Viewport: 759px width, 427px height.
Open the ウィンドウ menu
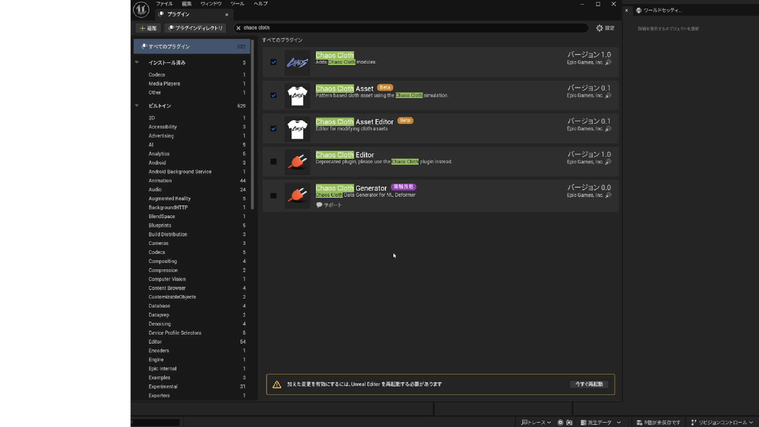click(211, 4)
